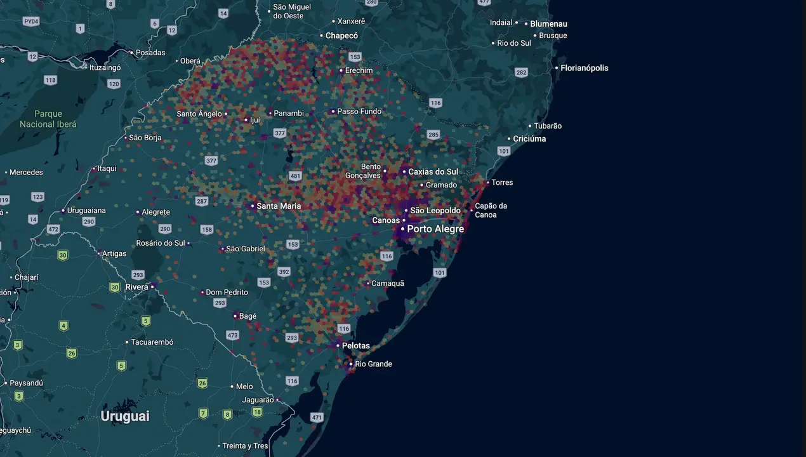Select the route 472 road shield
Image resolution: width=806 pixels, height=457 pixels.
click(53, 229)
